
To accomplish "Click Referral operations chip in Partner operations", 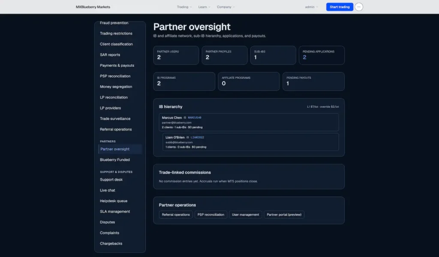I will (176, 215).
